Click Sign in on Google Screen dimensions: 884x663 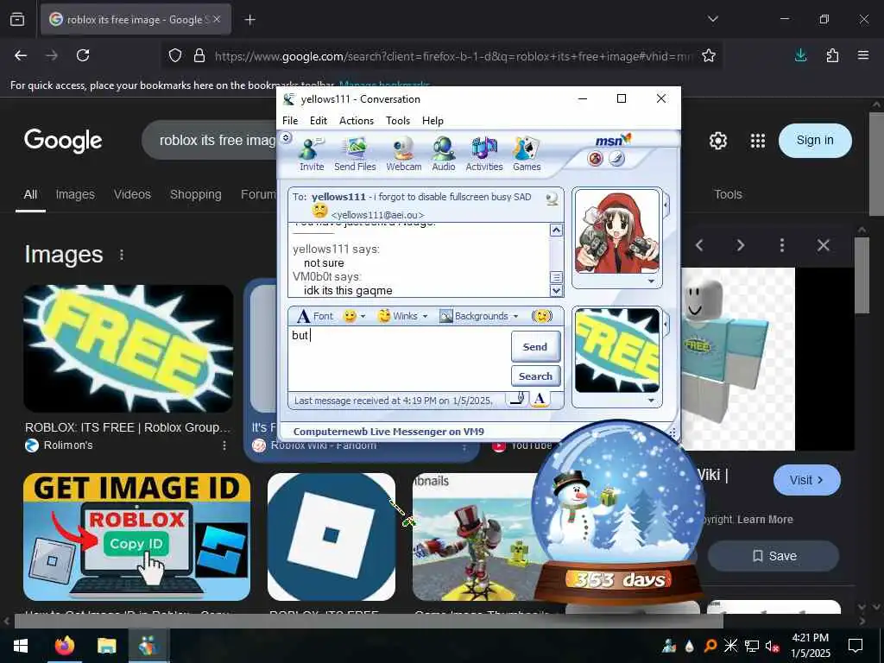coord(815,141)
